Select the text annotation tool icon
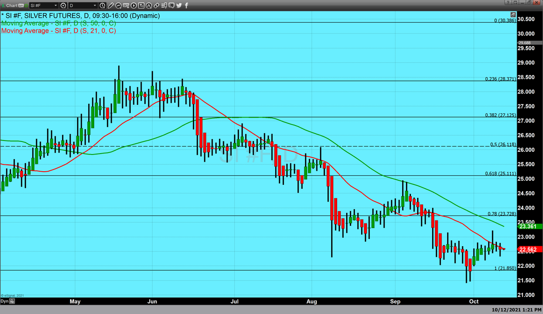 [141, 5]
